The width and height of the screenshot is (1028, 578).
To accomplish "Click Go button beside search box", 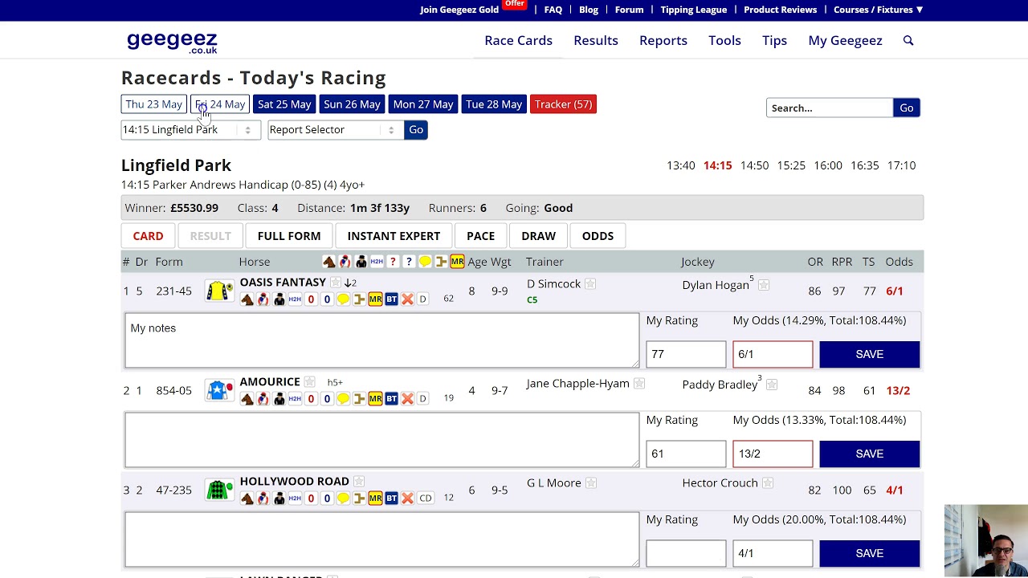I will (906, 108).
